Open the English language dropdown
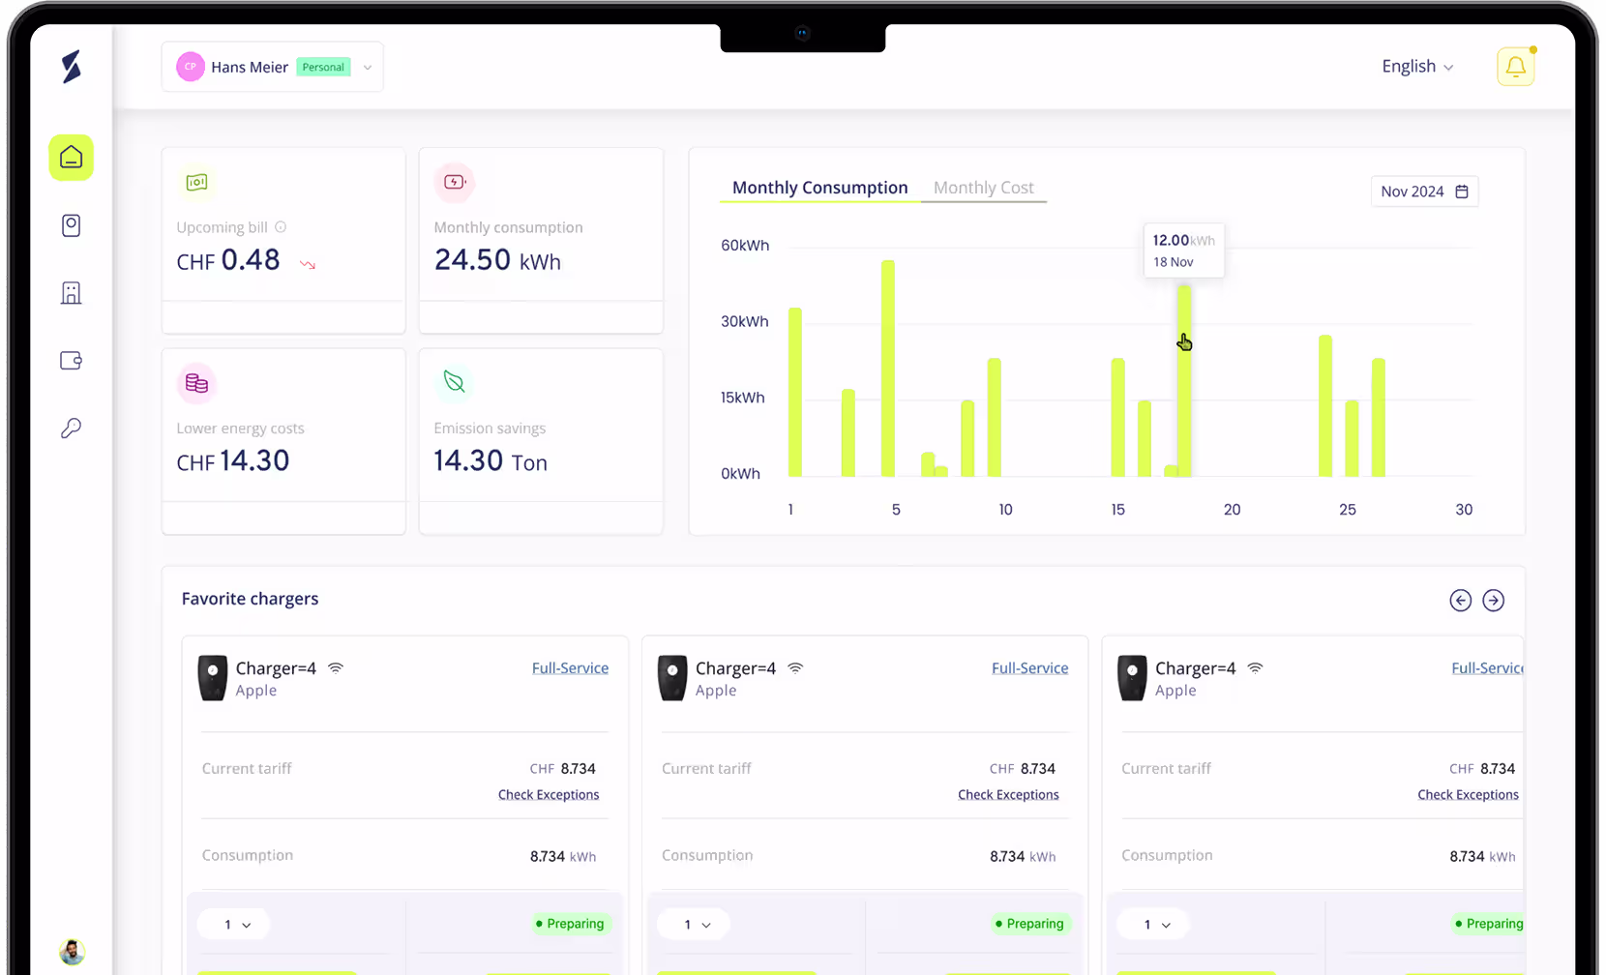Viewport: 1606px width, 975px height. (x=1417, y=67)
